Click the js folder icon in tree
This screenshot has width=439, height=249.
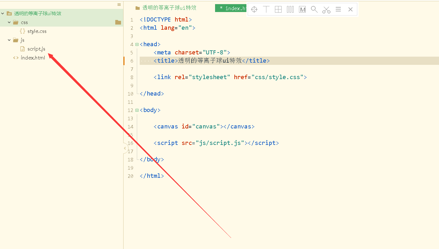coord(16,40)
